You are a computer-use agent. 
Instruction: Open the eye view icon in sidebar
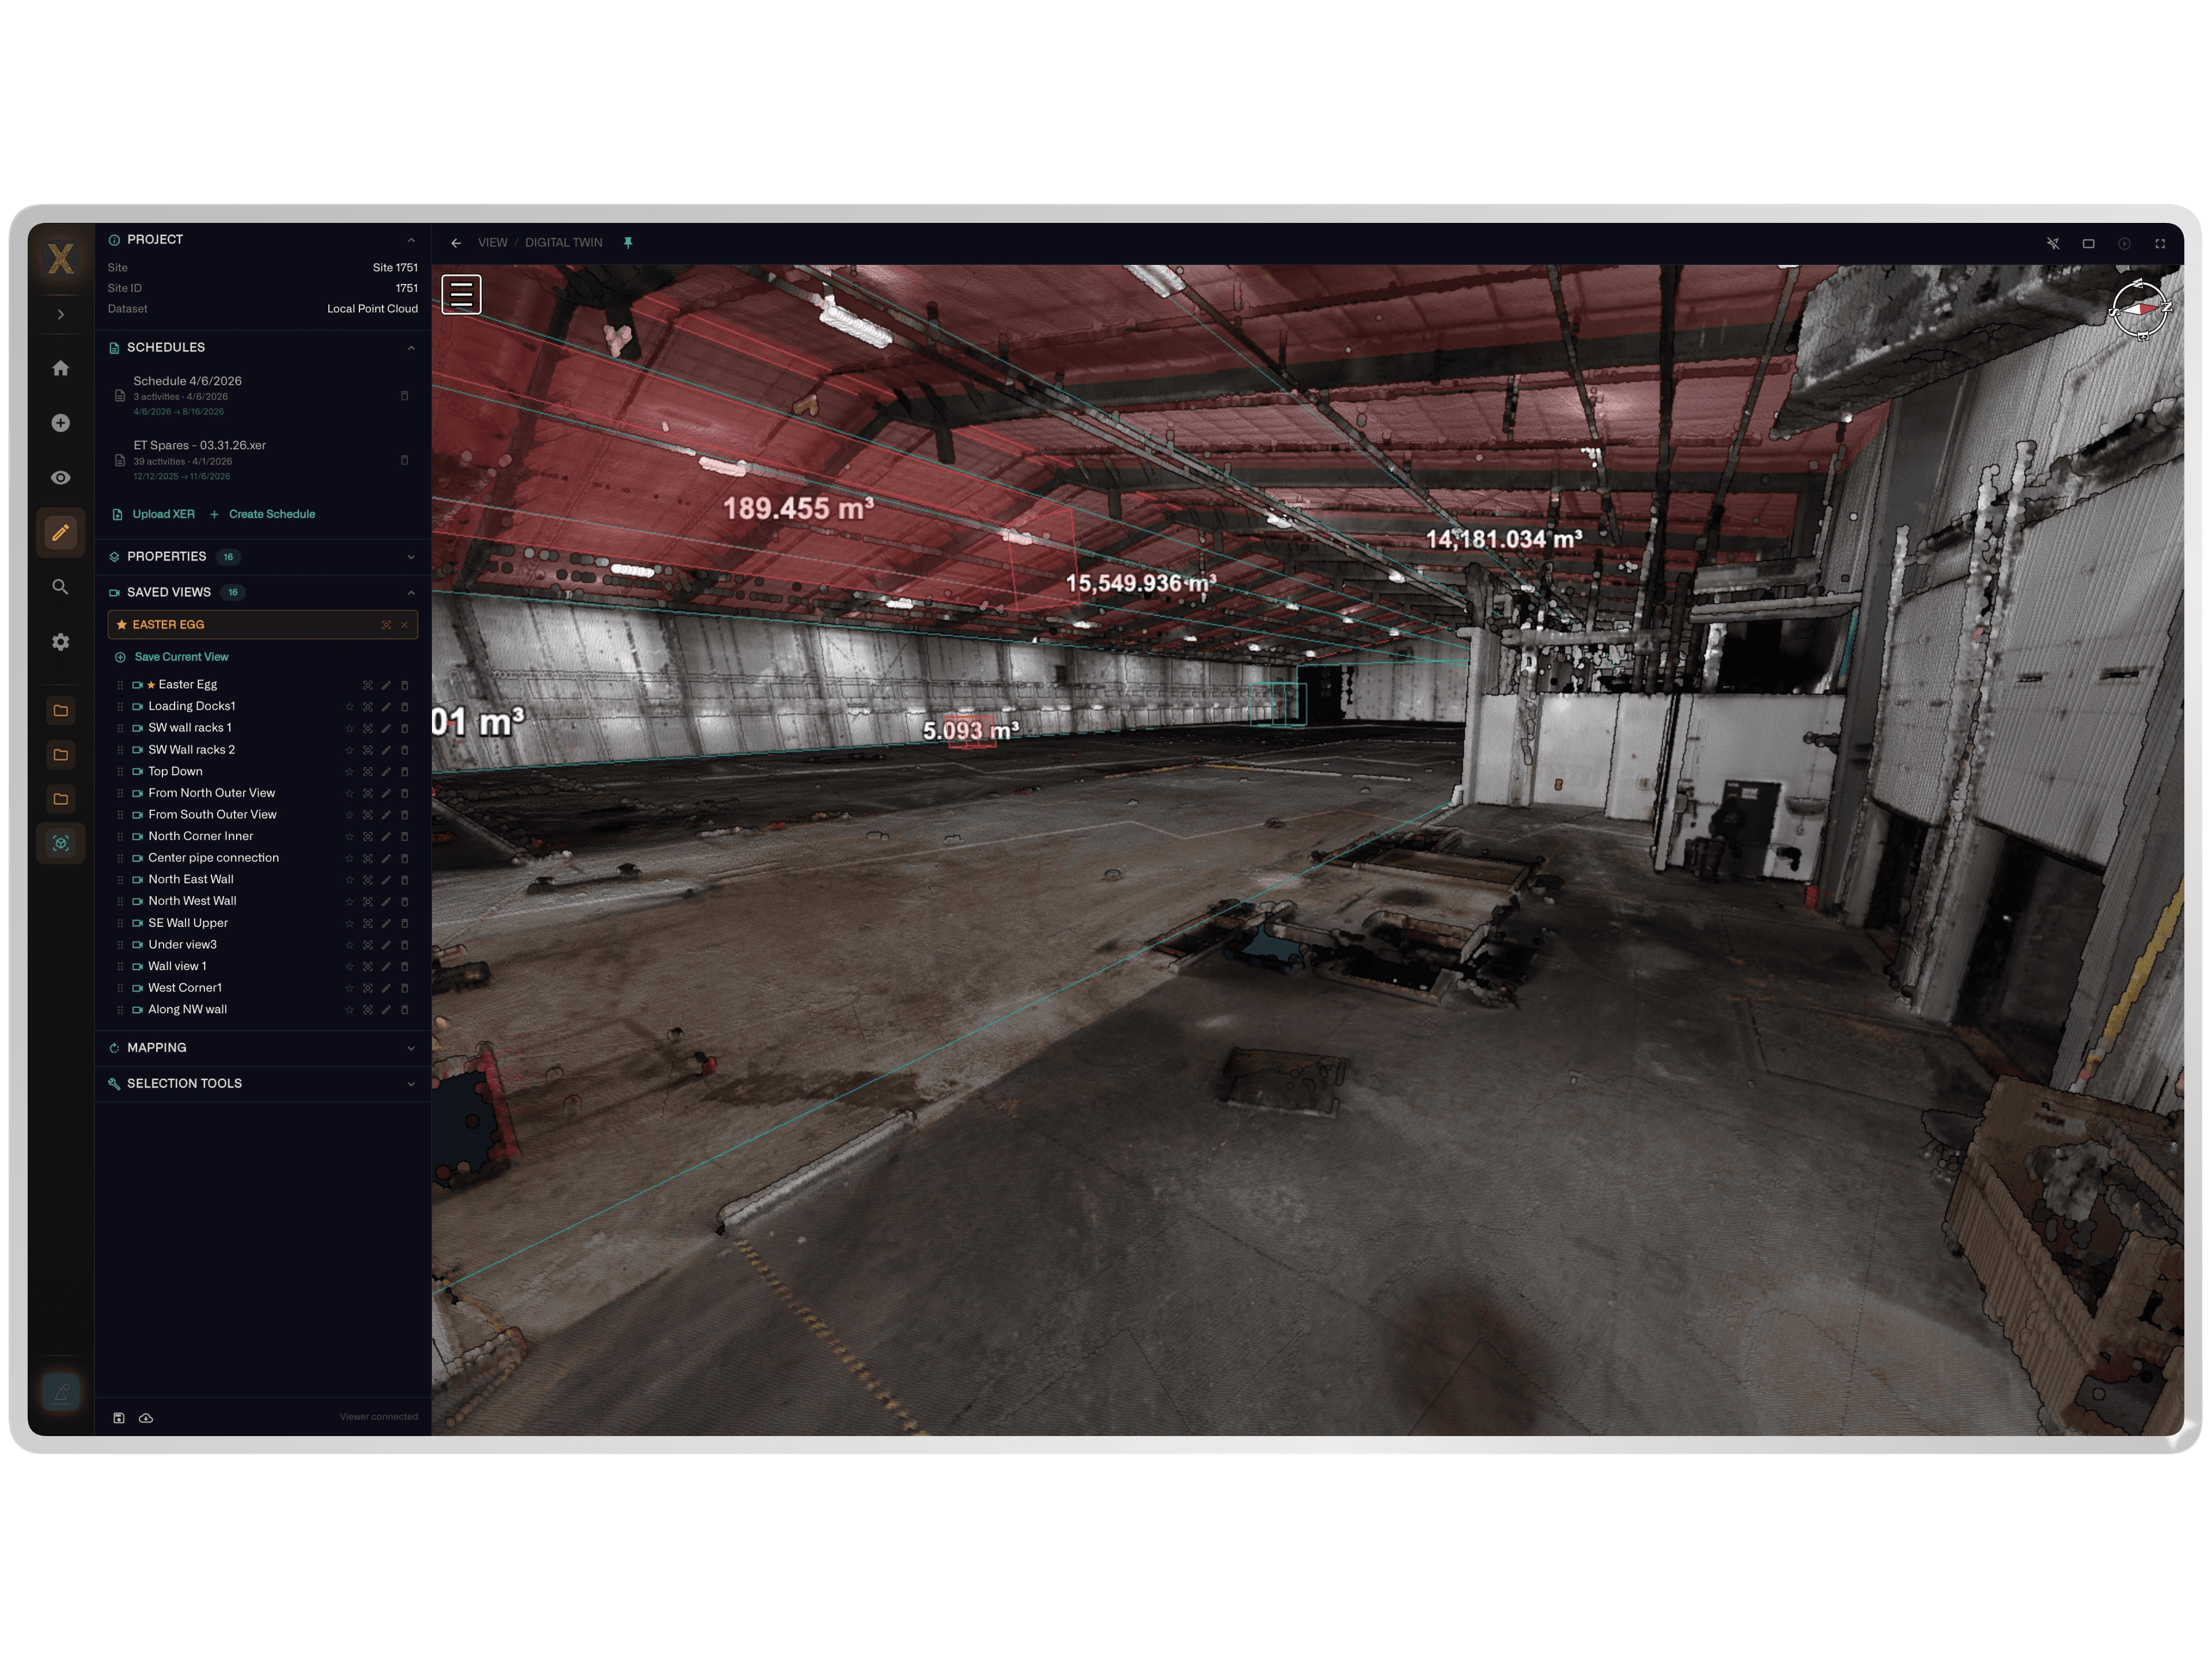pos(61,478)
